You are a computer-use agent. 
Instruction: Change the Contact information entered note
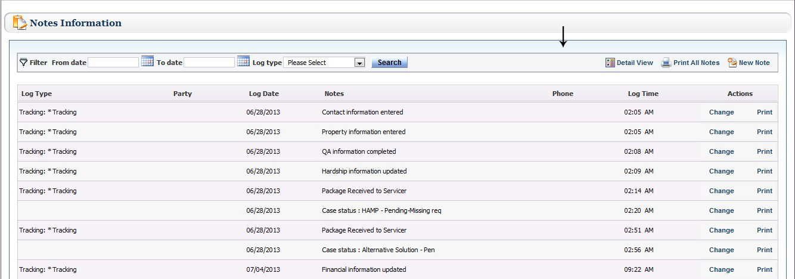tap(721, 112)
